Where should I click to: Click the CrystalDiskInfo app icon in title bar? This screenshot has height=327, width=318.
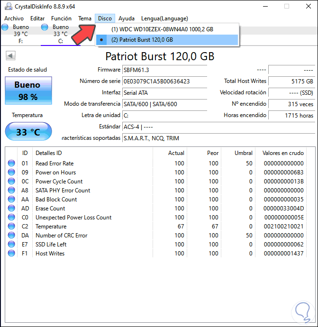(x=9, y=7)
